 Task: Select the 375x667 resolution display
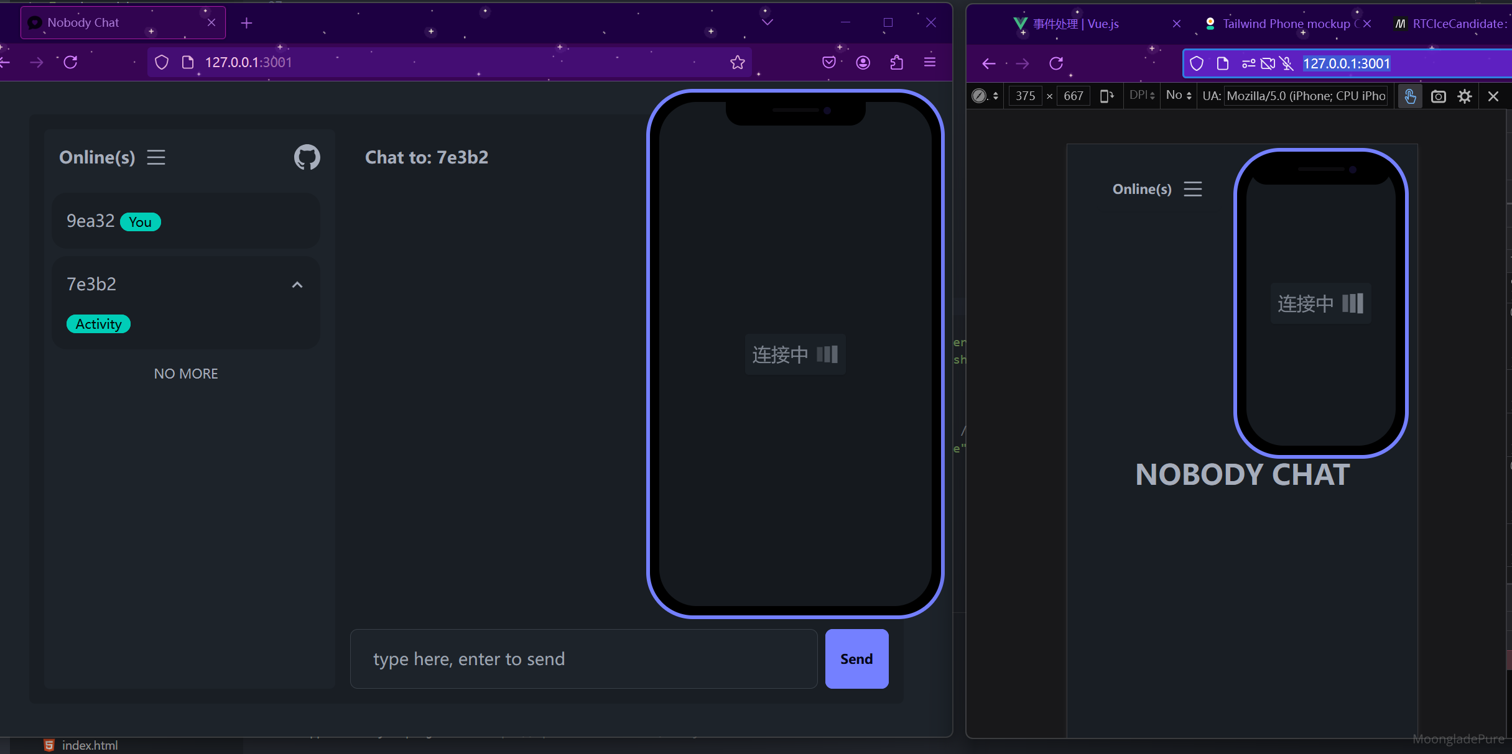point(1047,96)
